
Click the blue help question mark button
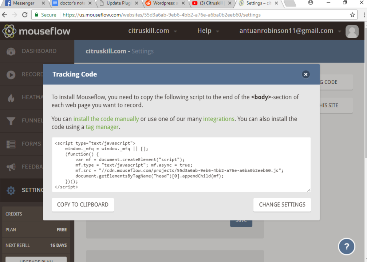tap(346, 246)
